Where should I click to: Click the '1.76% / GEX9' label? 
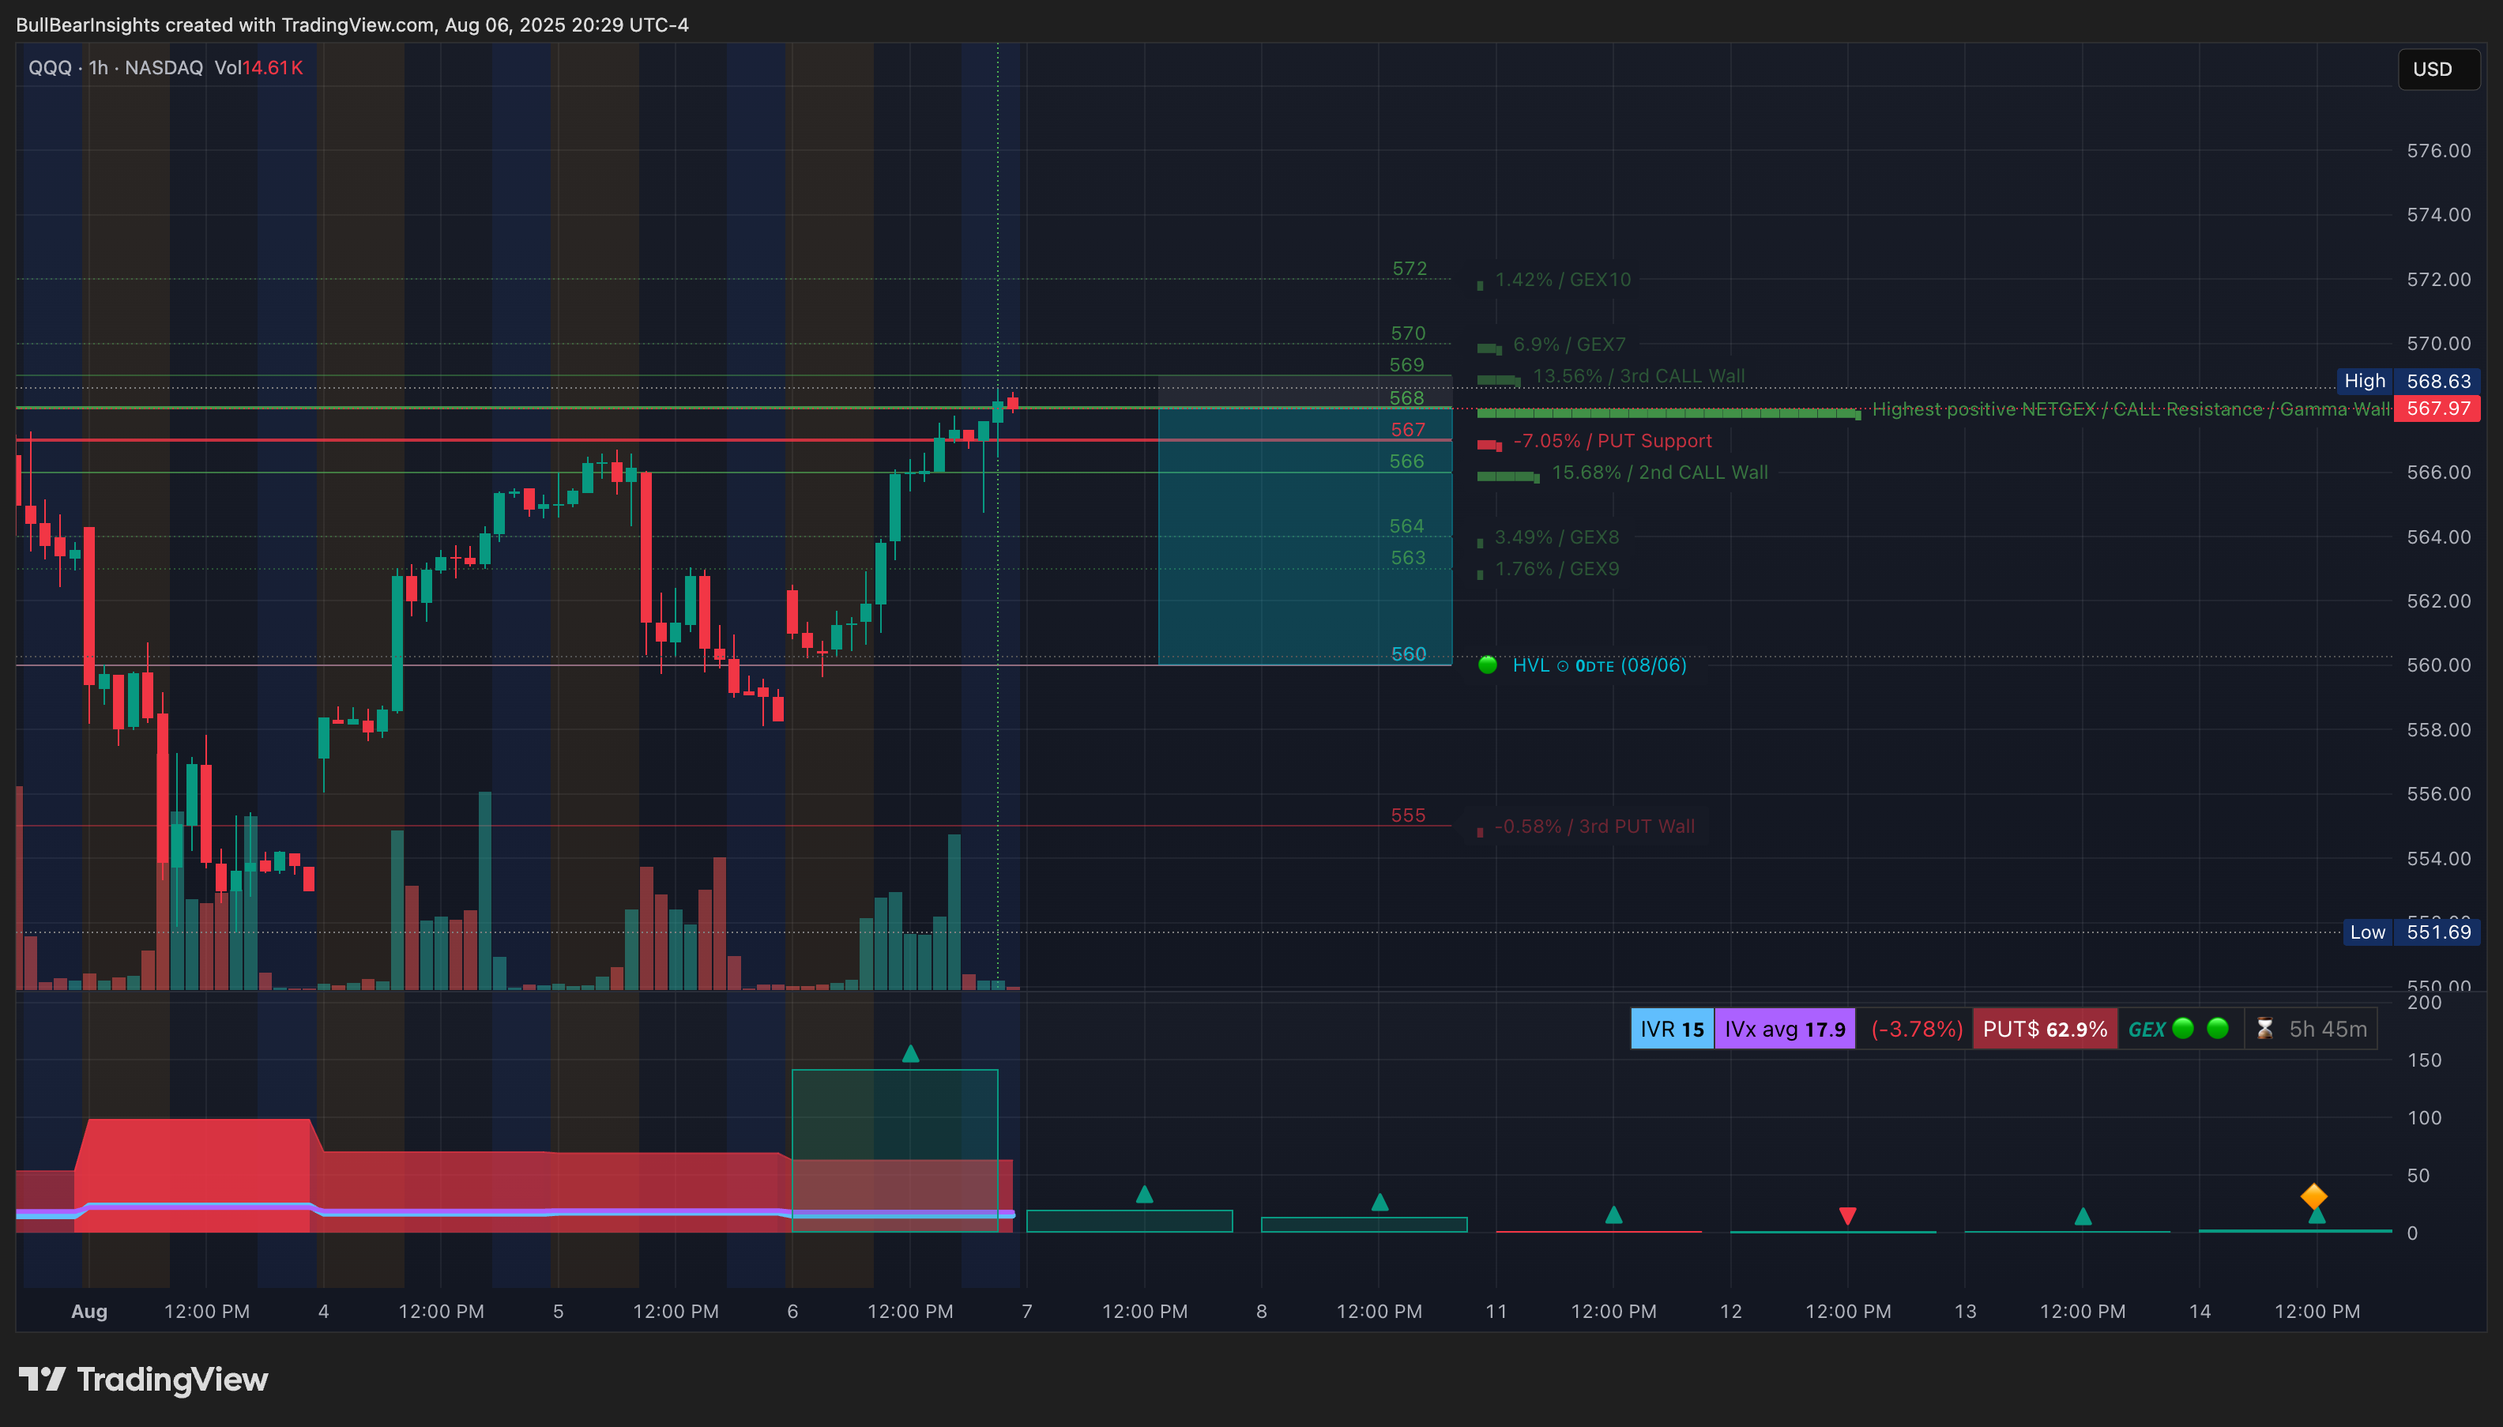tap(1556, 568)
